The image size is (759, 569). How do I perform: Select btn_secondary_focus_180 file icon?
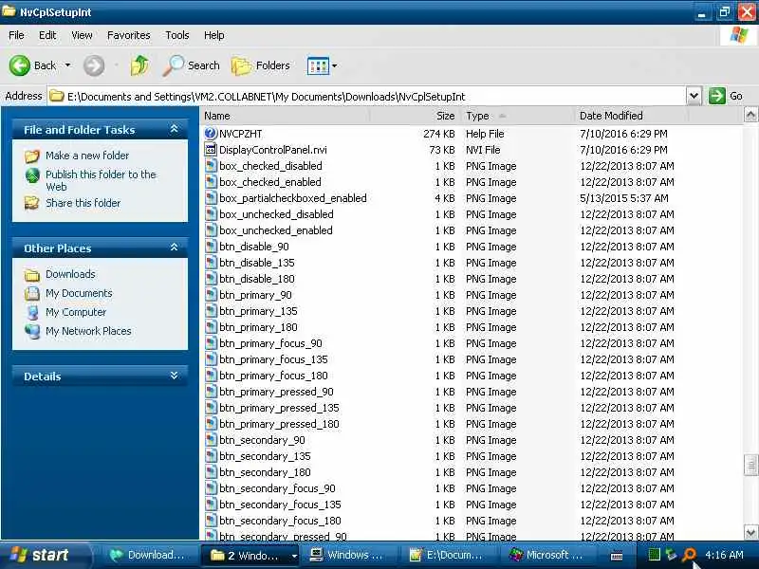pyautogui.click(x=211, y=521)
